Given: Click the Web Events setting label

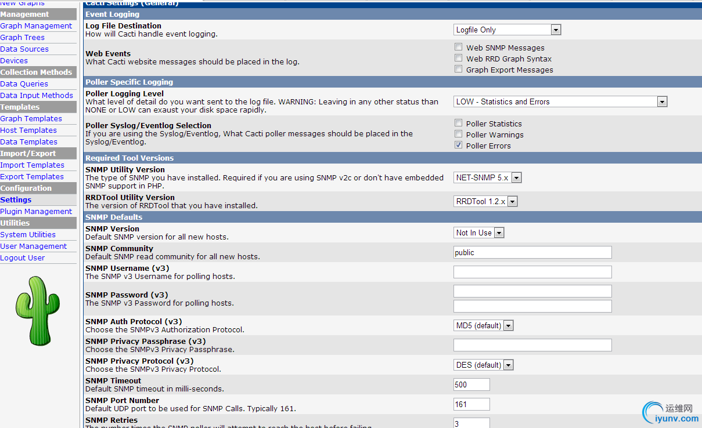Looking at the screenshot, I should coord(108,53).
